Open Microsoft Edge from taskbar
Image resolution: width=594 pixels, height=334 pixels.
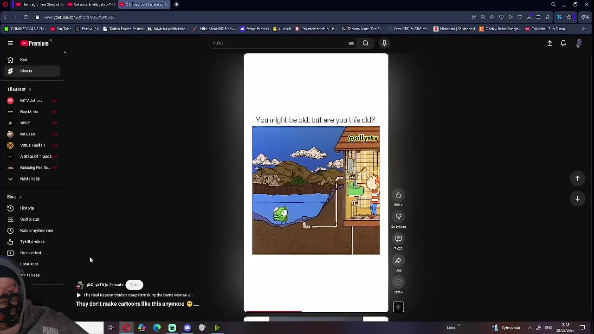[x=157, y=328]
